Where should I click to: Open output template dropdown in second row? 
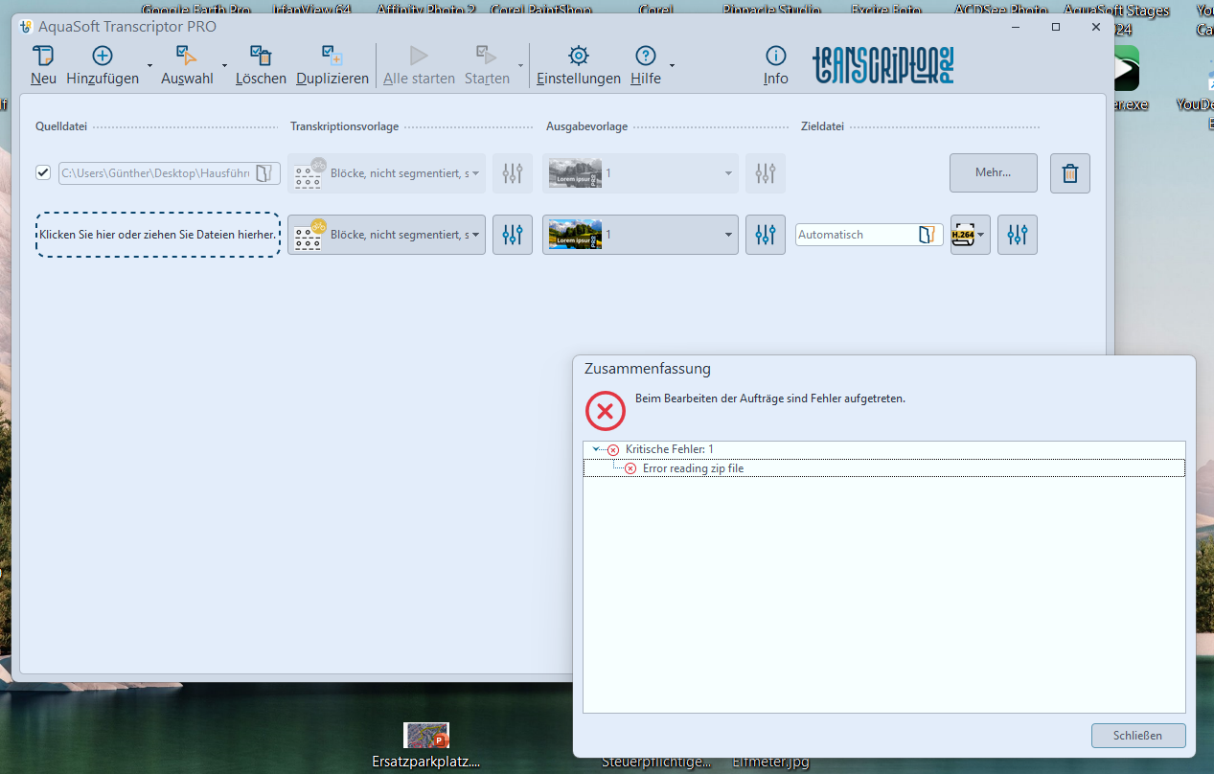coord(640,235)
